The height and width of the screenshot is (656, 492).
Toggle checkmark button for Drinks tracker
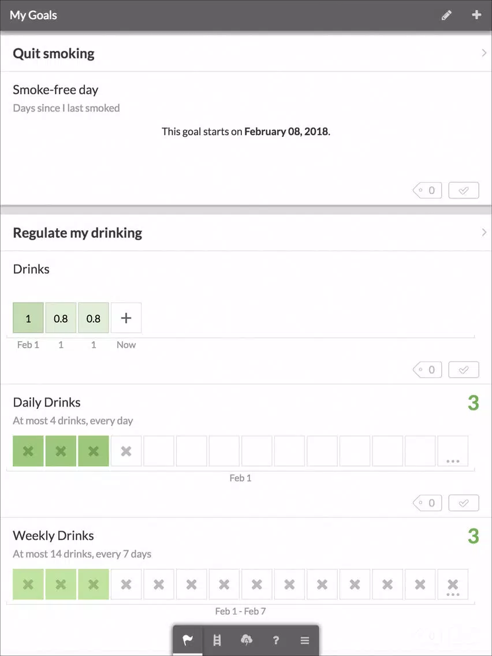(464, 370)
